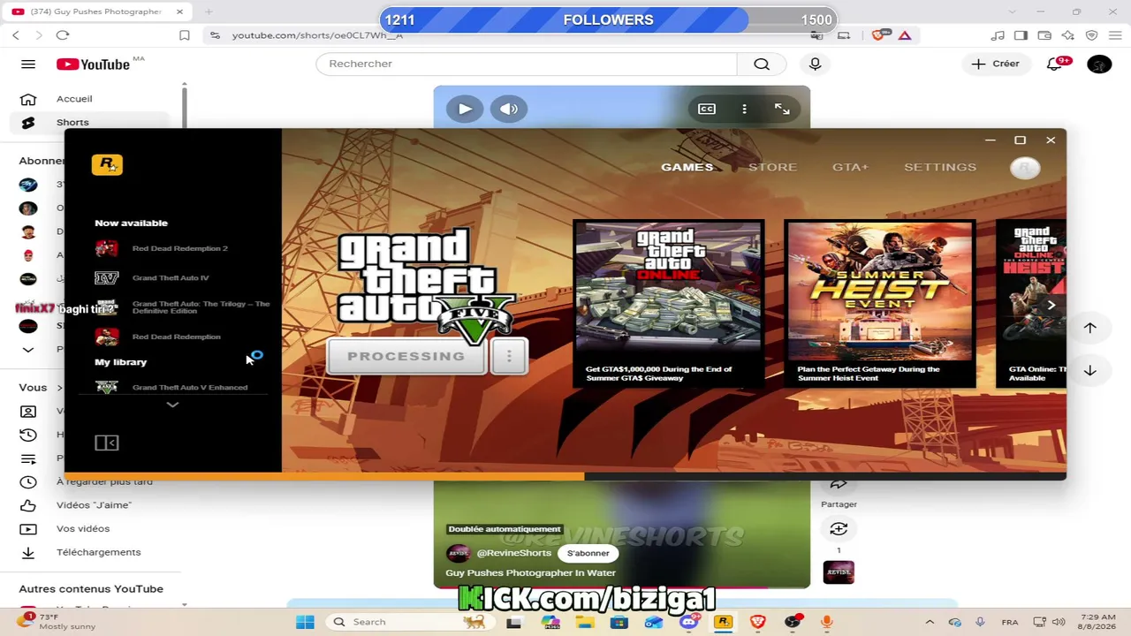Open the STORE tab
The height and width of the screenshot is (636, 1131).
[x=772, y=167]
